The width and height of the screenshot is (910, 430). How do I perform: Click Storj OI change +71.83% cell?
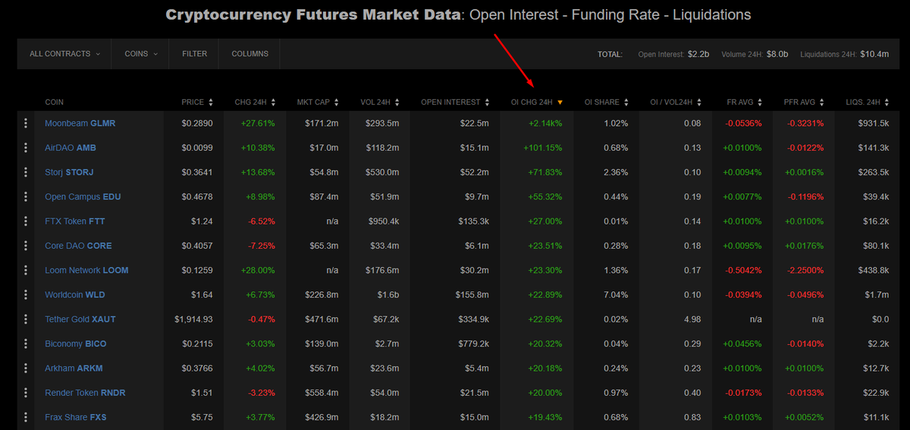(545, 172)
